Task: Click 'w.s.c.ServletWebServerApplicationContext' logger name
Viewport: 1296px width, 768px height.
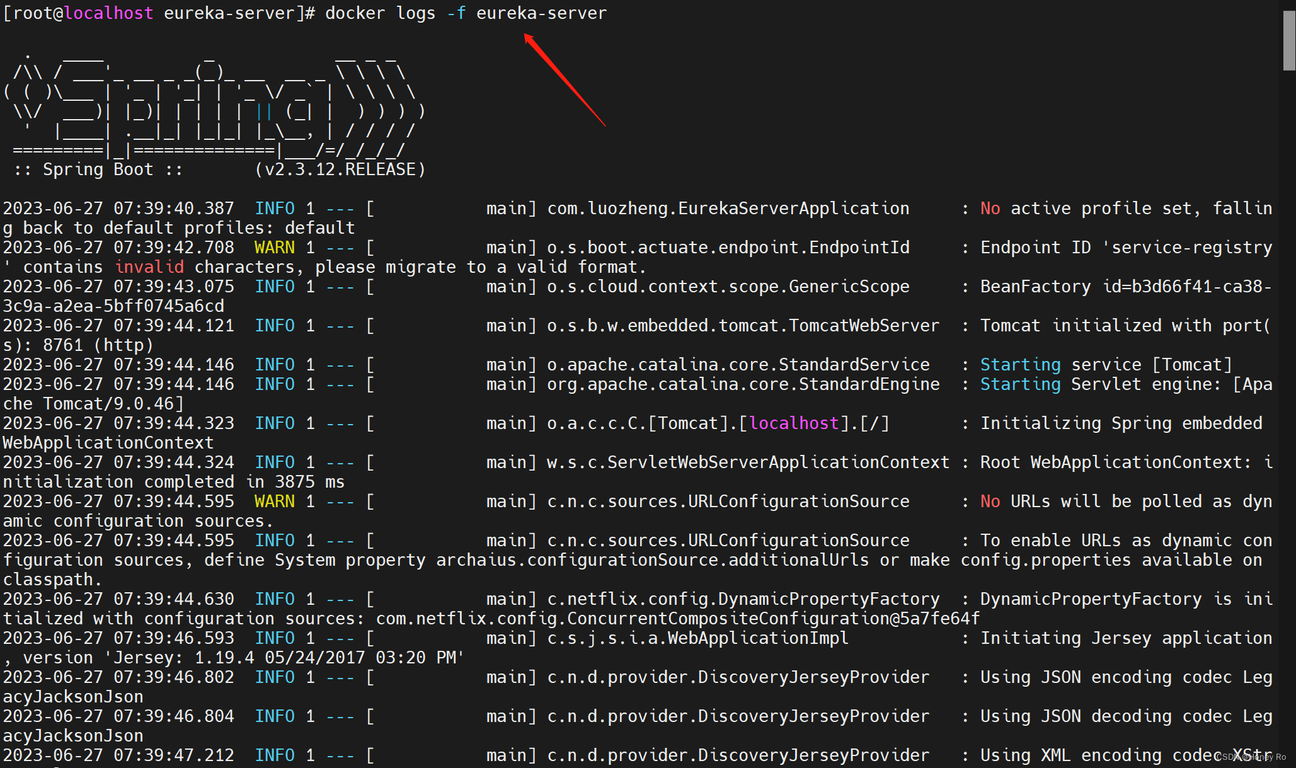Action: tap(748, 462)
